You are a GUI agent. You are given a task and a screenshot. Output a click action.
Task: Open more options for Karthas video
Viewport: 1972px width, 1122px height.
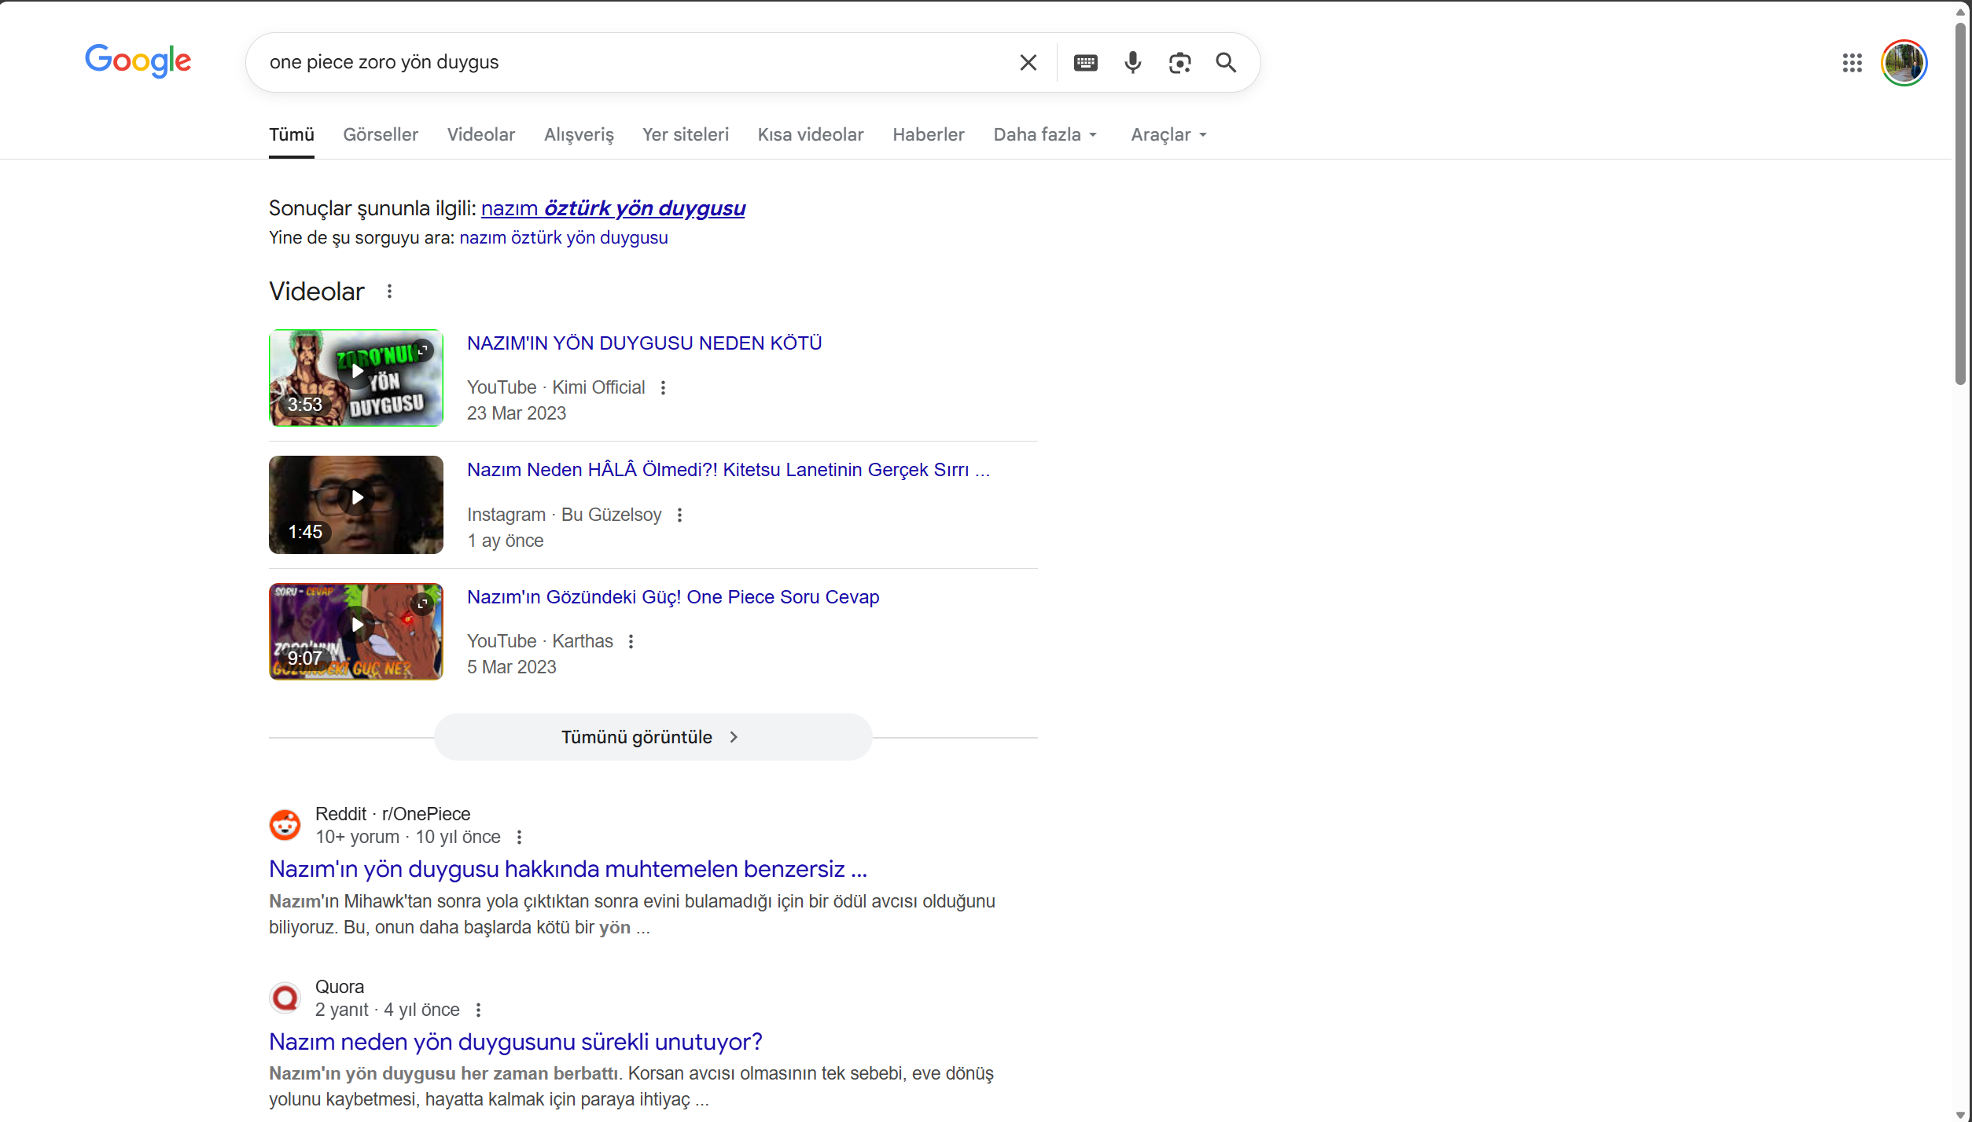631,641
